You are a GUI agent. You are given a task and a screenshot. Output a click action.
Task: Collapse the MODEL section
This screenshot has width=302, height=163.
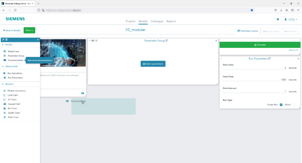click(3, 45)
